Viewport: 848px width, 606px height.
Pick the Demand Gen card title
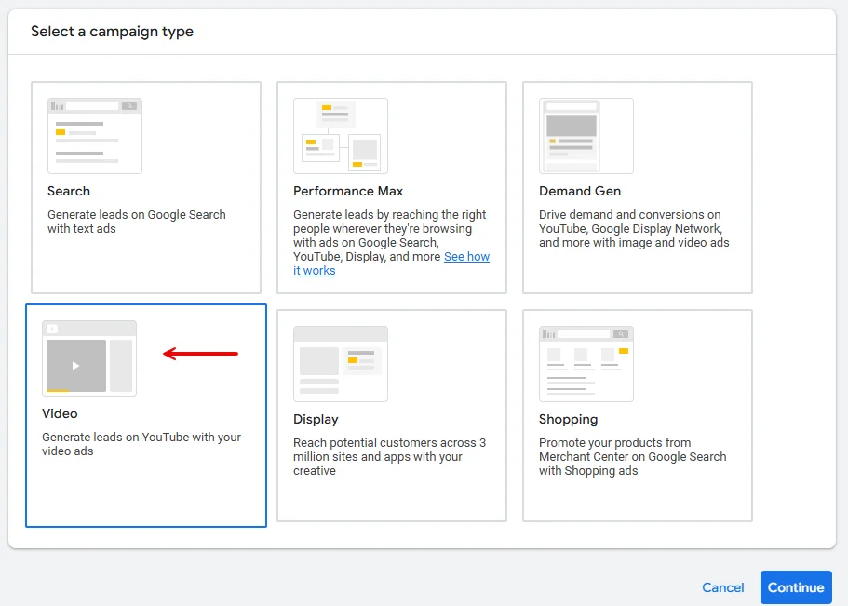pyautogui.click(x=579, y=191)
